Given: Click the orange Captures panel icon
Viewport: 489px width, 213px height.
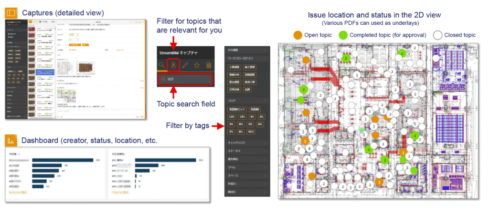Looking at the screenshot, I should click(11, 12).
